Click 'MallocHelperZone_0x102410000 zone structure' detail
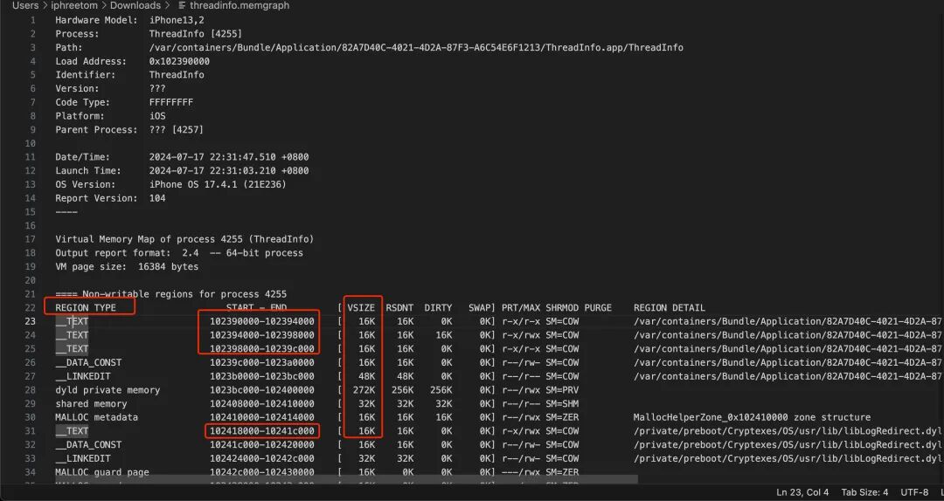Image resolution: width=944 pixels, height=501 pixels. click(x=752, y=417)
